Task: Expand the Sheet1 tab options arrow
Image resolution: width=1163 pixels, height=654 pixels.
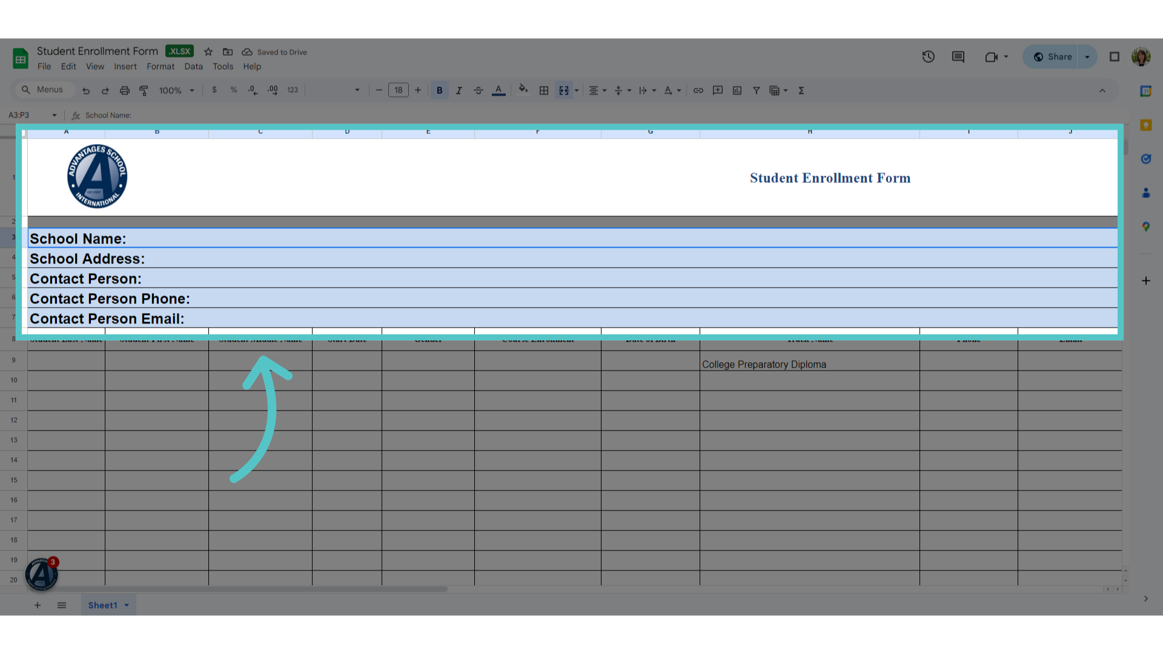Action: 127,605
